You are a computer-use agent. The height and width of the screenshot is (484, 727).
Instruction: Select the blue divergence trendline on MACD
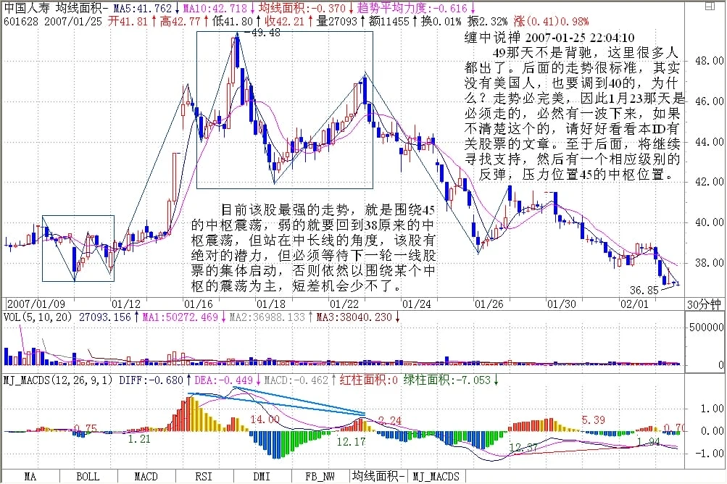[275, 404]
